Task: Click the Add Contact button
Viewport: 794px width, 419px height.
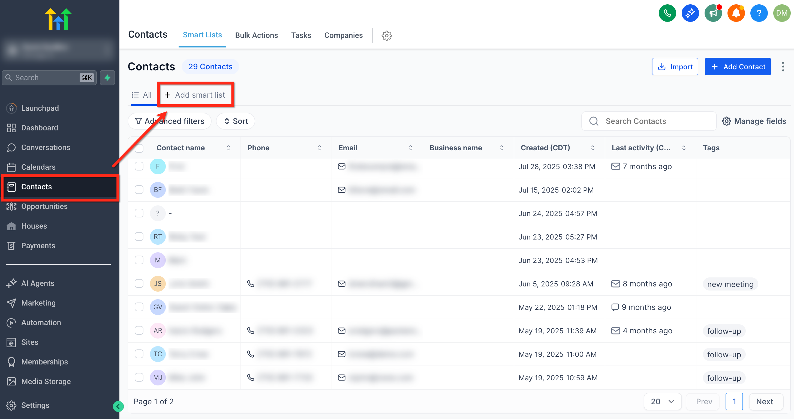Action: pyautogui.click(x=738, y=67)
